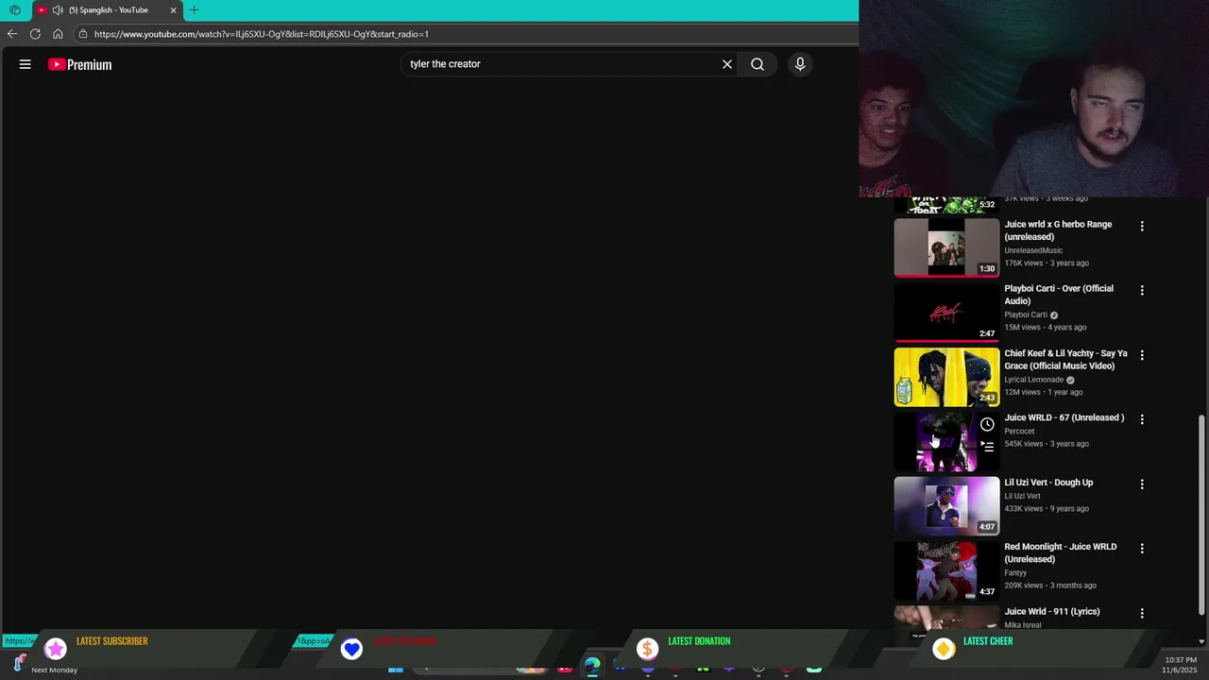This screenshot has width=1209, height=680.
Task: Focus the browser address bar URL
Action: [x=262, y=34]
